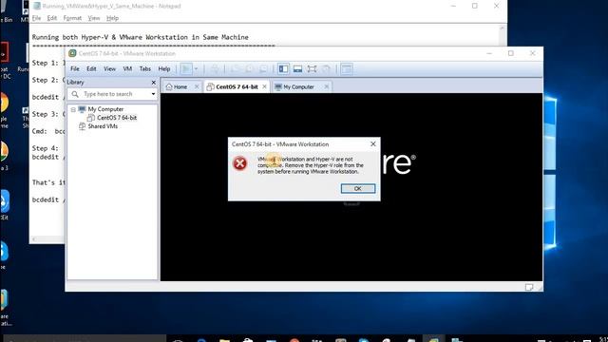The width and height of the screenshot is (608, 342).
Task: Click OK in the VMware error dialog
Action: click(358, 188)
